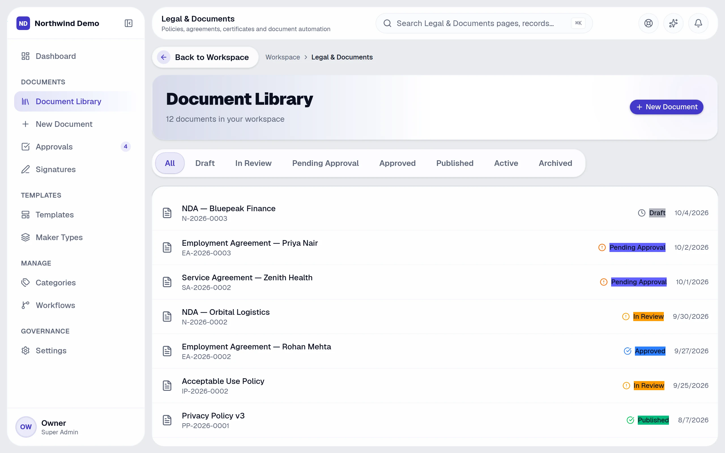Image resolution: width=725 pixels, height=453 pixels.
Task: Click warning icon on Priya Nair row
Action: click(602, 247)
